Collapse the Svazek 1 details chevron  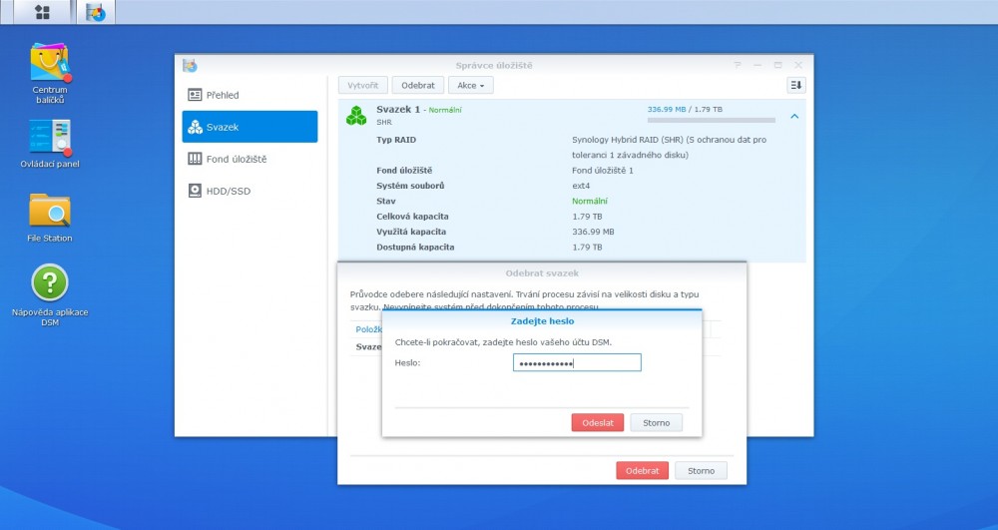[794, 116]
